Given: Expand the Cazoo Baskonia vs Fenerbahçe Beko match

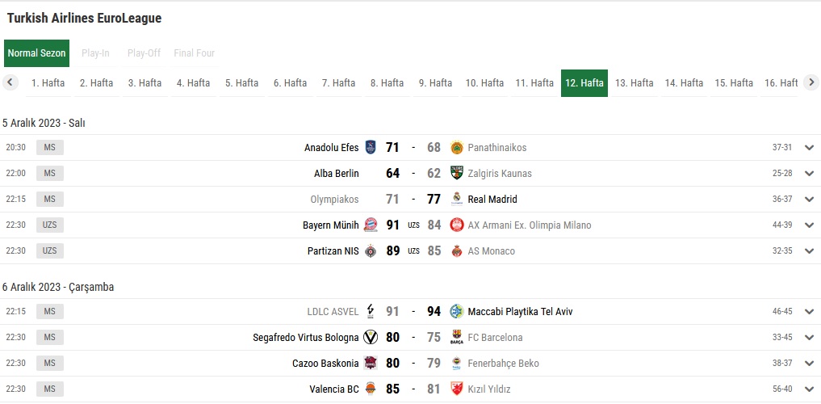Looking at the screenshot, I should [810, 363].
